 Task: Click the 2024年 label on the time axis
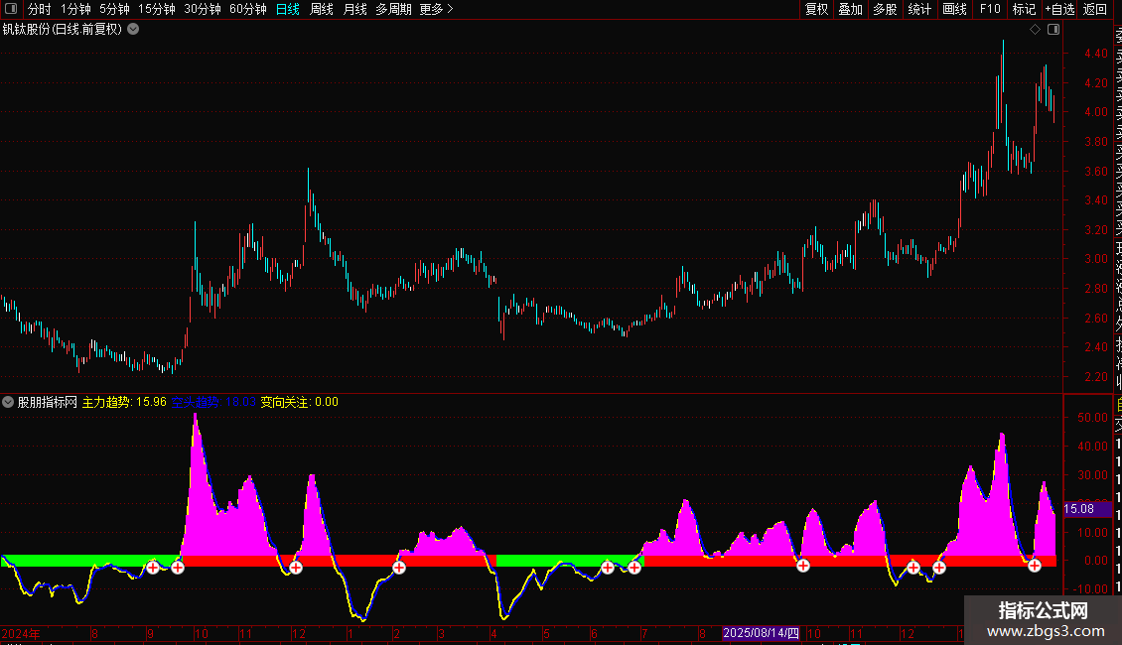[21, 633]
